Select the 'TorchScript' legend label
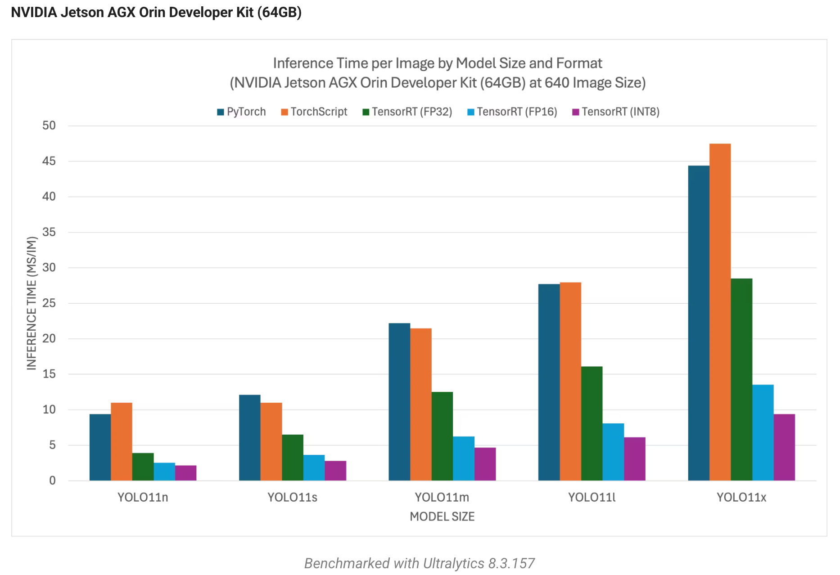The width and height of the screenshot is (840, 575). click(x=319, y=112)
